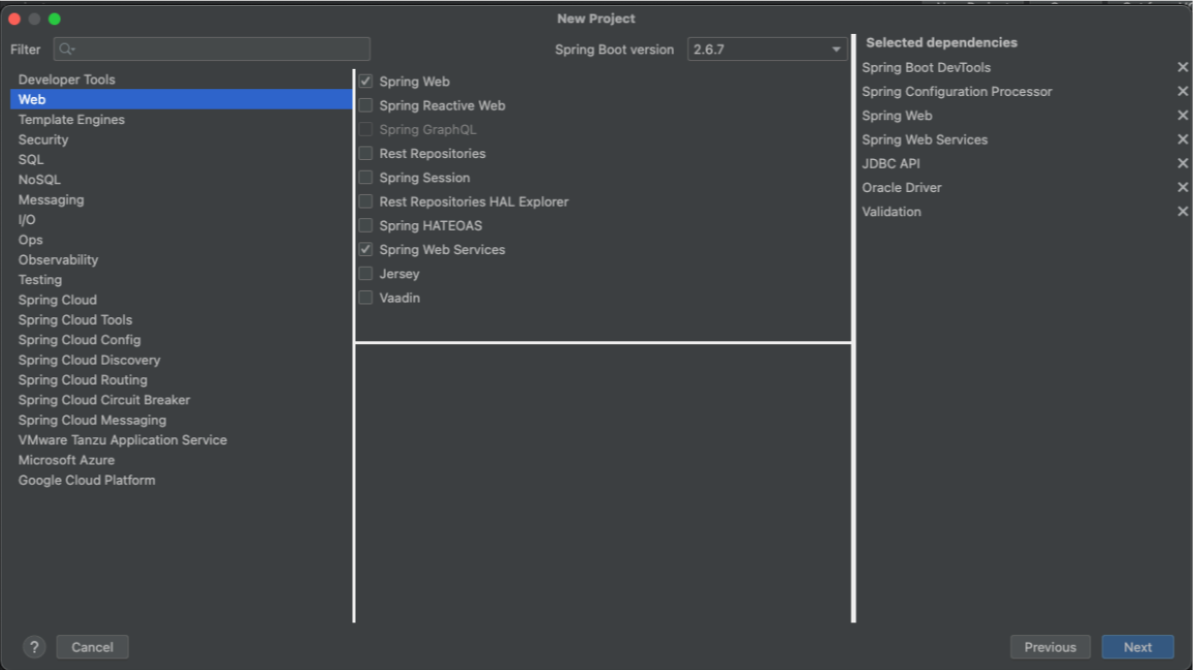
Task: Remove Spring Configuration Processor dependency
Action: (1182, 91)
